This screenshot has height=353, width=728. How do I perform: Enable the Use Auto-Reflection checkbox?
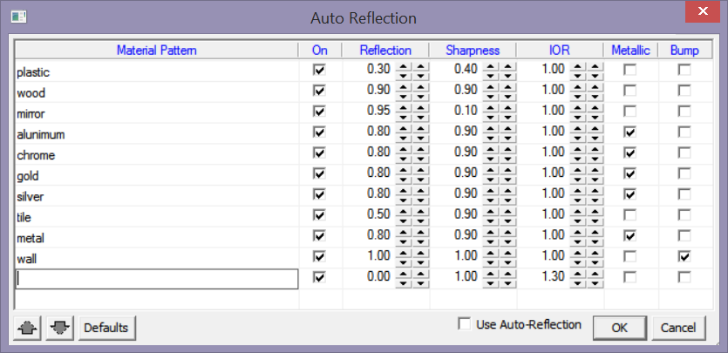[x=465, y=324]
